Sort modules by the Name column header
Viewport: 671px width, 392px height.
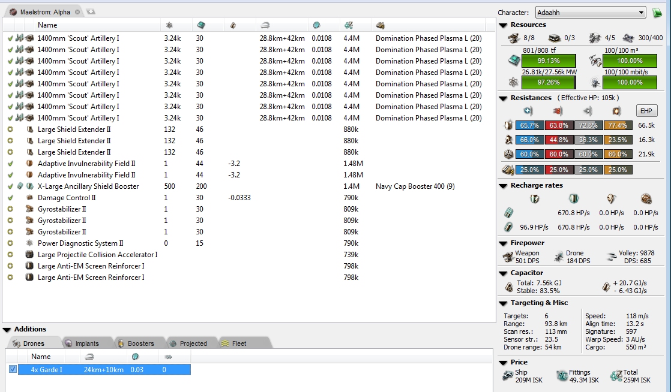[x=47, y=25]
